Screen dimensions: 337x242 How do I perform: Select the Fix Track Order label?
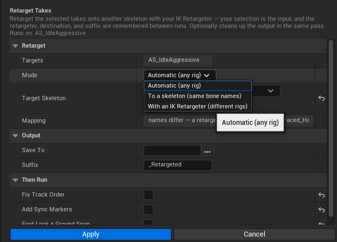tap(43, 194)
